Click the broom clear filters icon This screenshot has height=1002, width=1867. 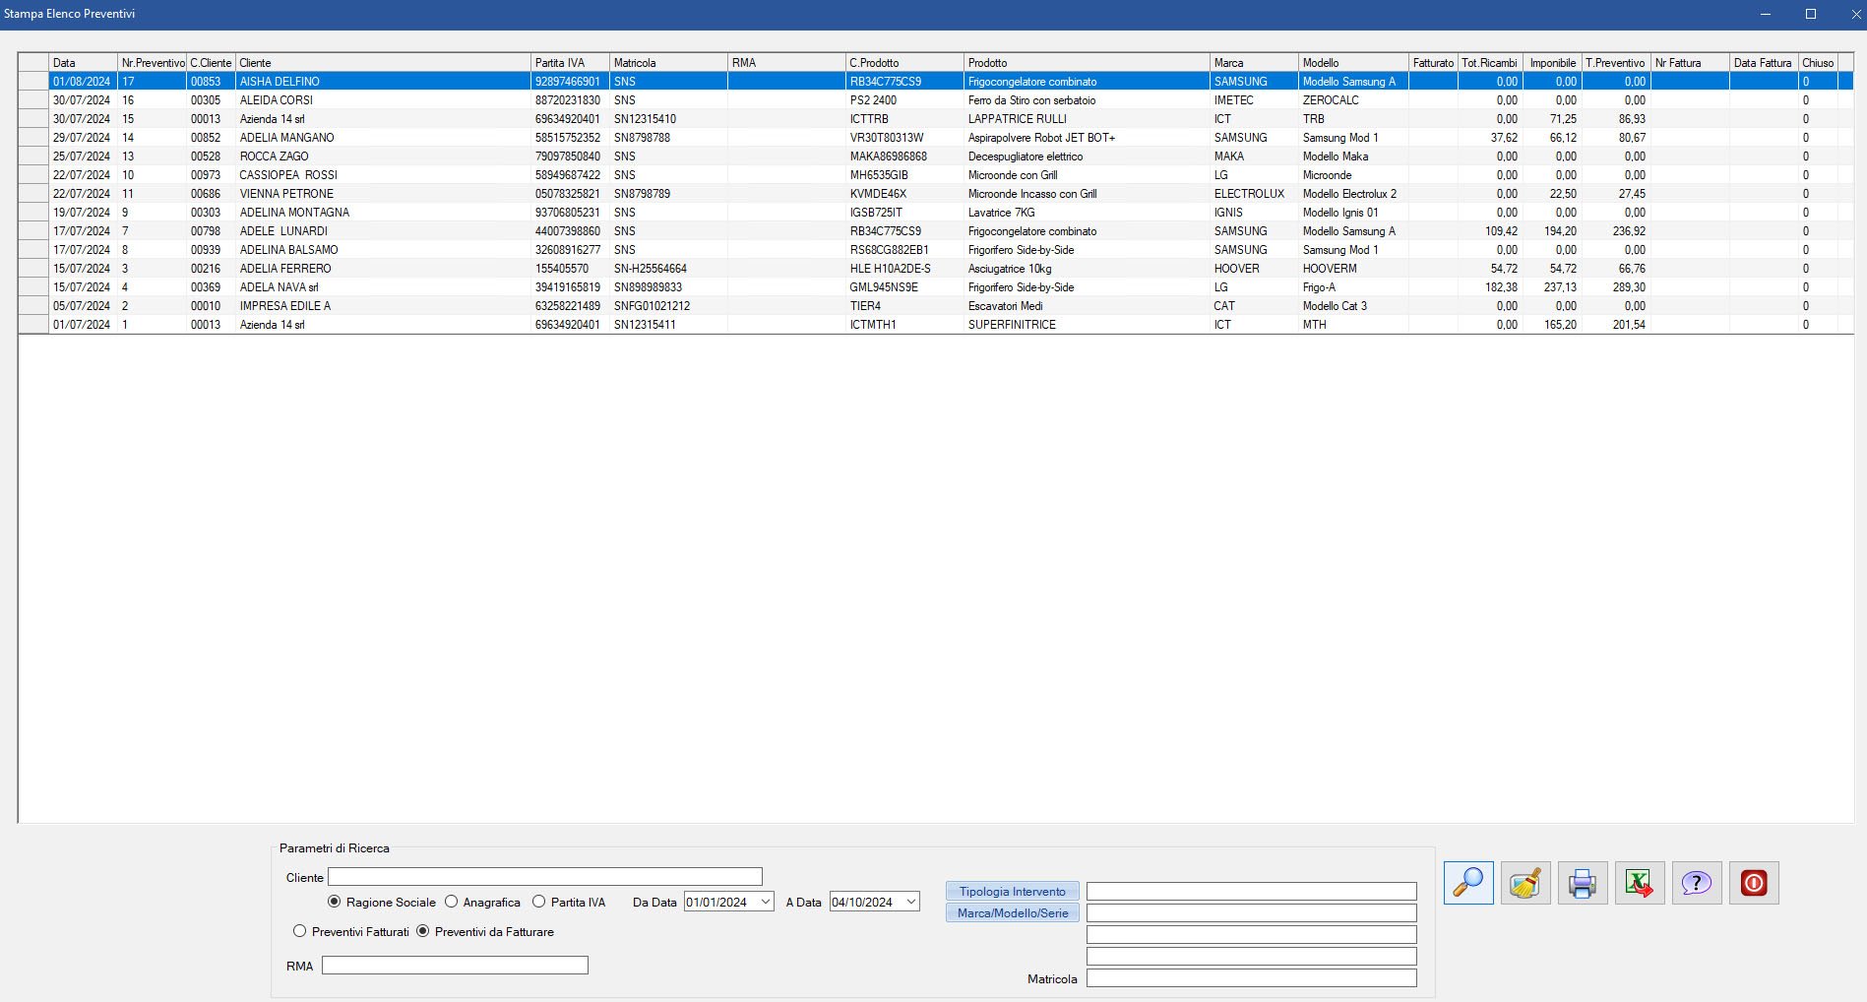1525,883
